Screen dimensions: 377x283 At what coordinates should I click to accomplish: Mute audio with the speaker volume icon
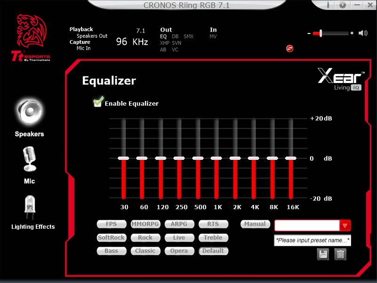coord(363,33)
